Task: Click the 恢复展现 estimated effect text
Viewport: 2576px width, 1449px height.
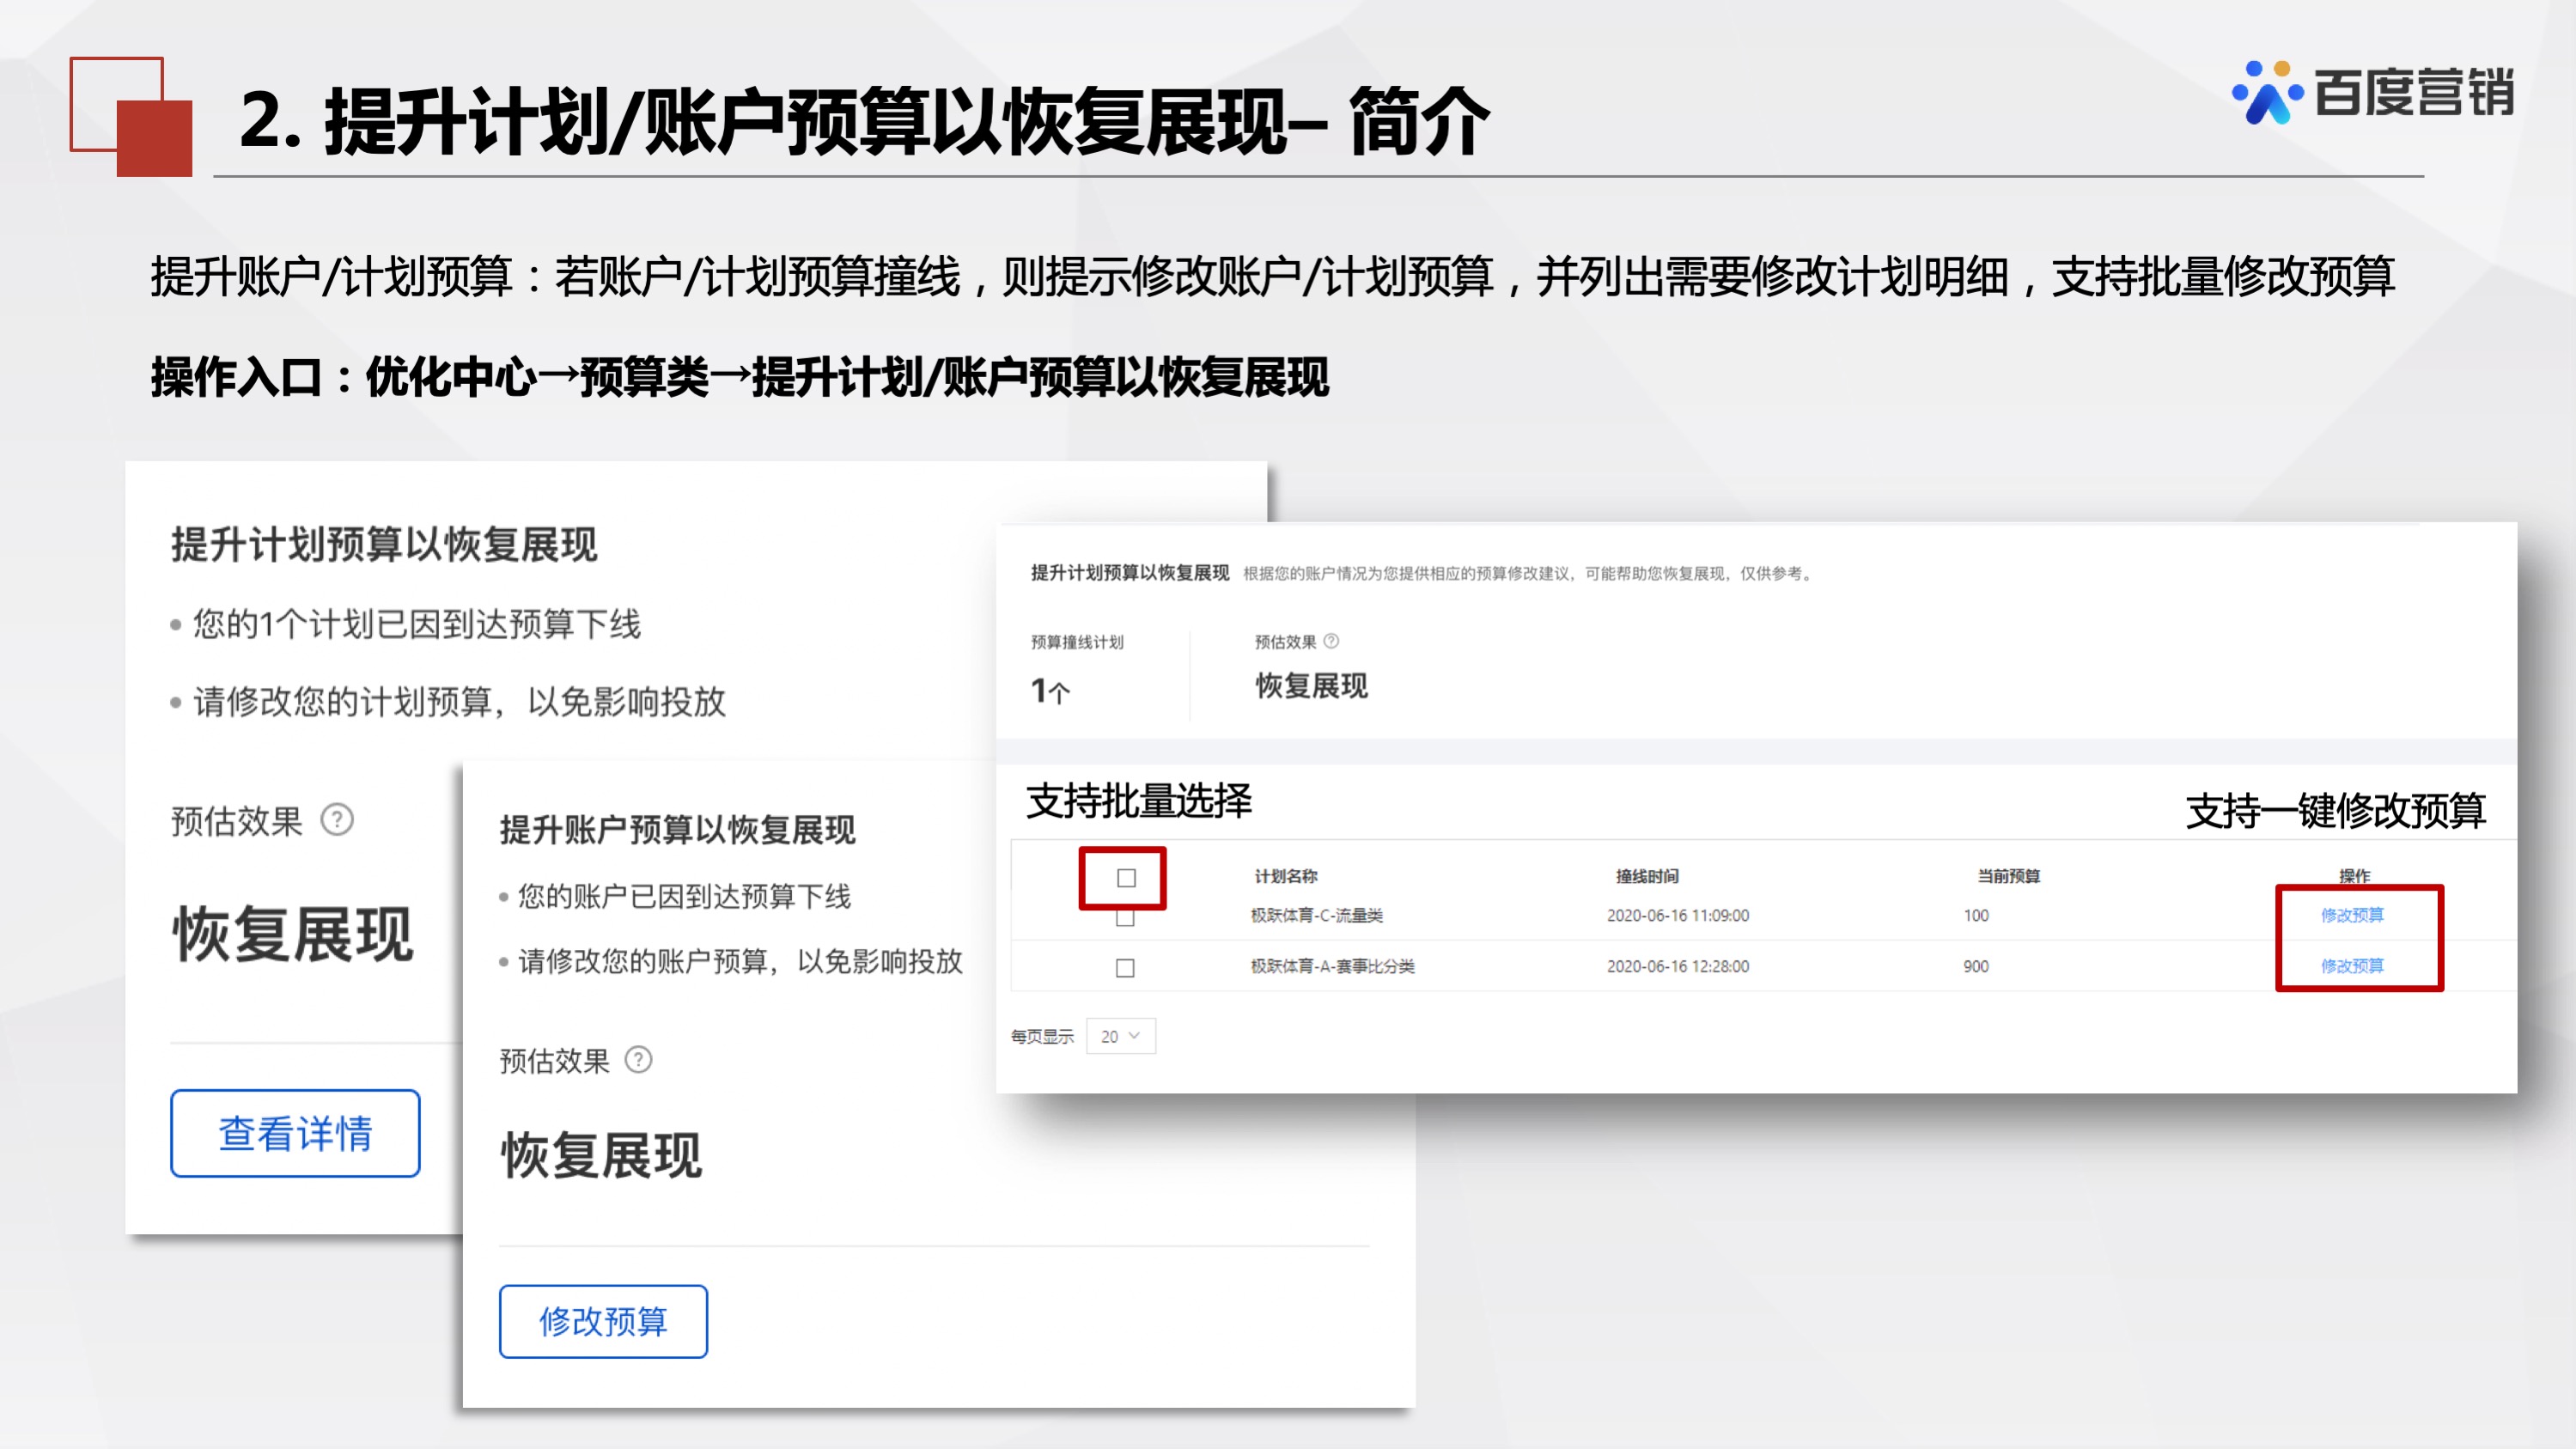Action: (1312, 687)
